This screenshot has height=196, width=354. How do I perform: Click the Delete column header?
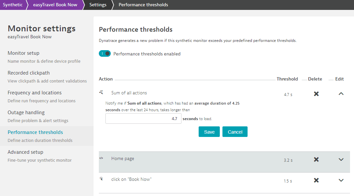pos(315,79)
